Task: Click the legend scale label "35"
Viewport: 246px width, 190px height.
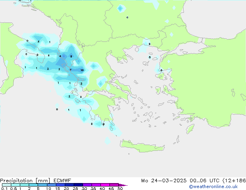Action: coord(93,188)
